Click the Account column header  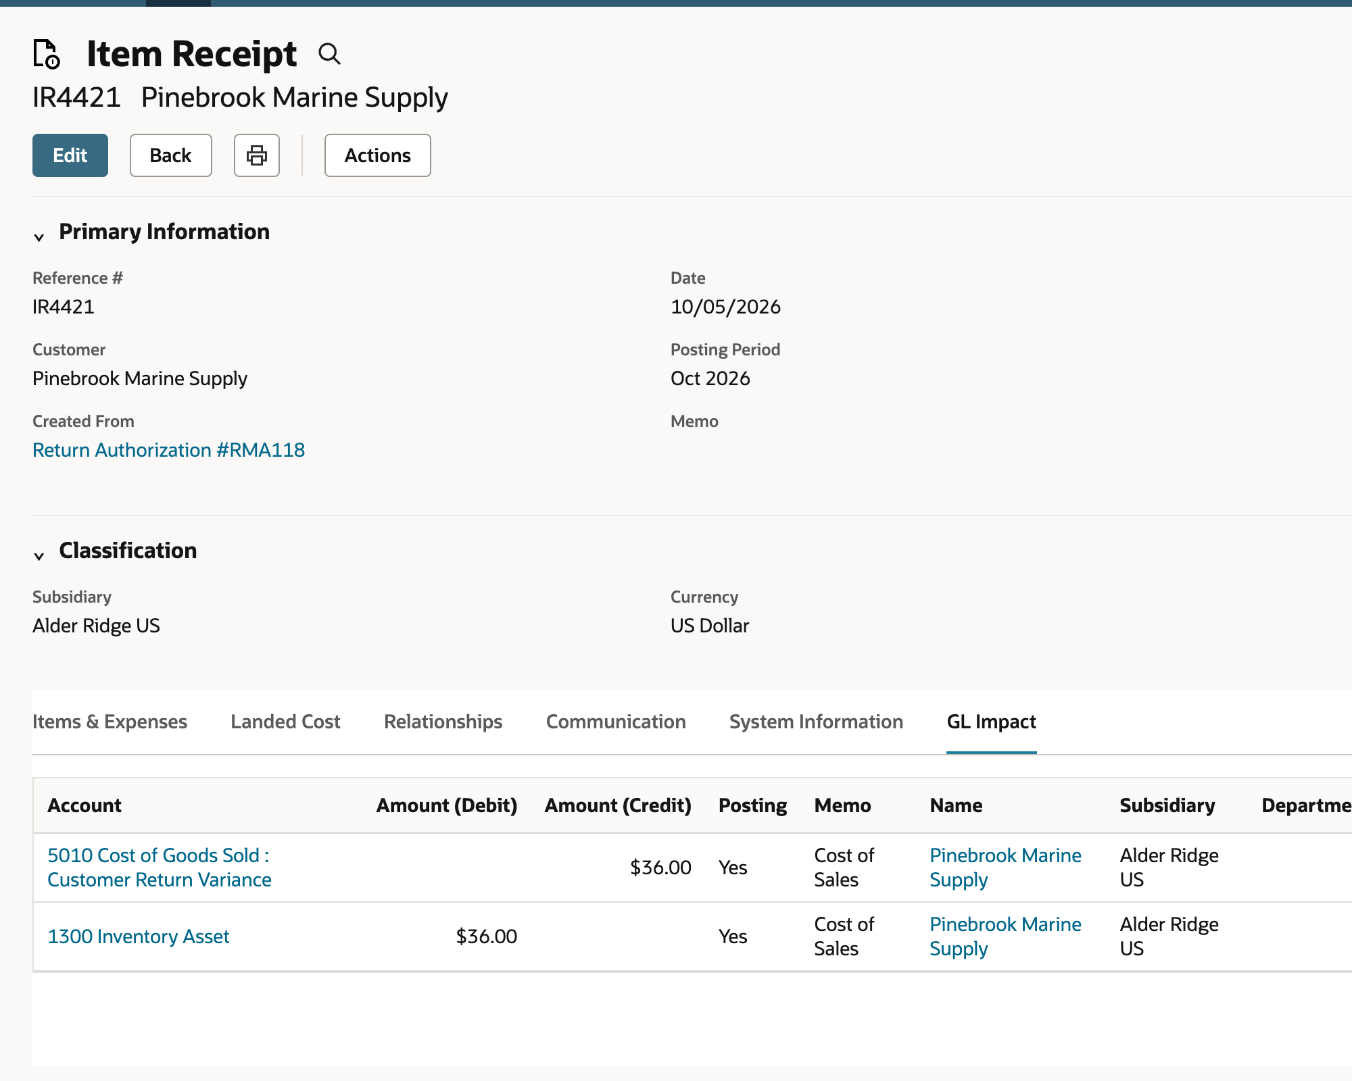tap(84, 805)
